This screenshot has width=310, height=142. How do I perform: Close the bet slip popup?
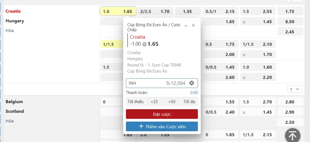click(193, 25)
